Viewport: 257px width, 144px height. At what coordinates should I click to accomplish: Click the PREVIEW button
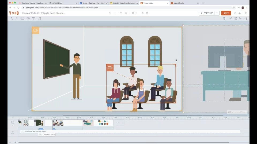[x=207, y=13]
